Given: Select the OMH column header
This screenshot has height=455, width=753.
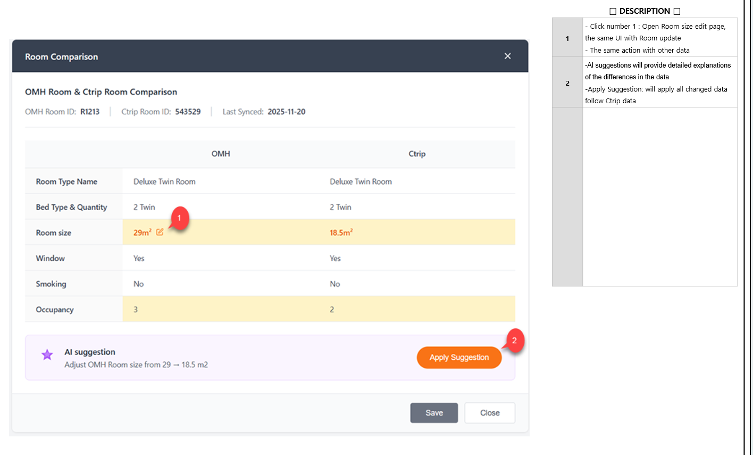Looking at the screenshot, I should coord(221,154).
